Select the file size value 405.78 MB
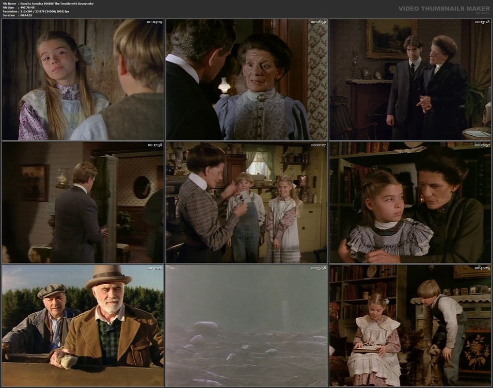 (27, 8)
